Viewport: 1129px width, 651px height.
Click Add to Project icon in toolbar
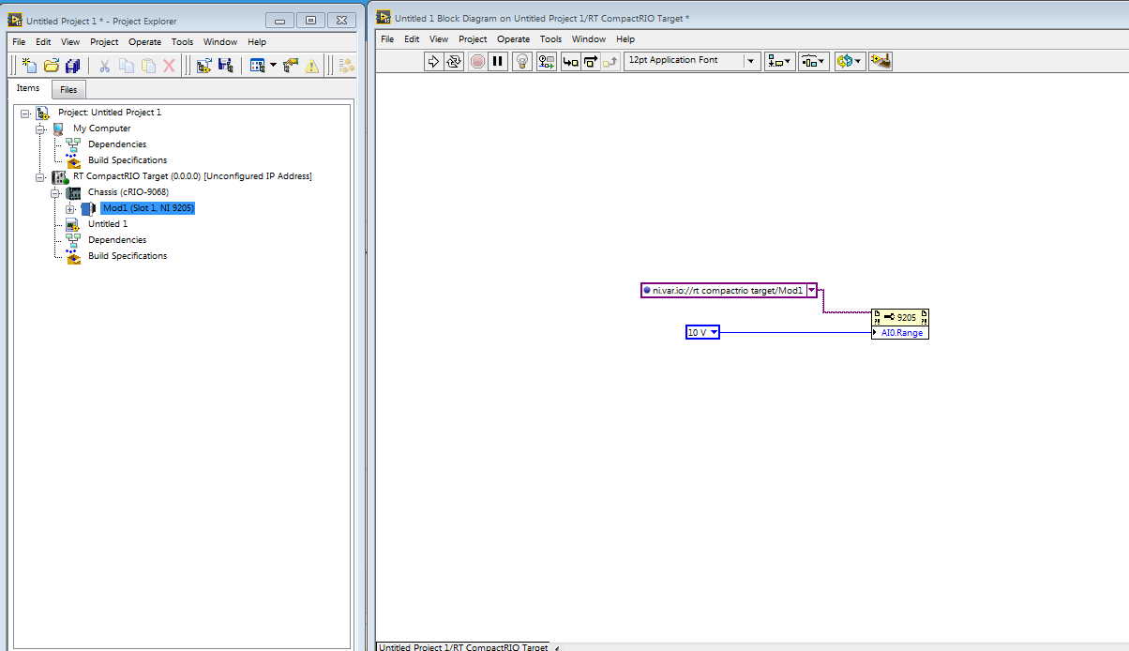tap(203, 66)
